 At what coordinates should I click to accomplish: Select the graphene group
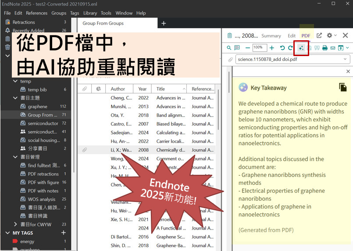37,106
